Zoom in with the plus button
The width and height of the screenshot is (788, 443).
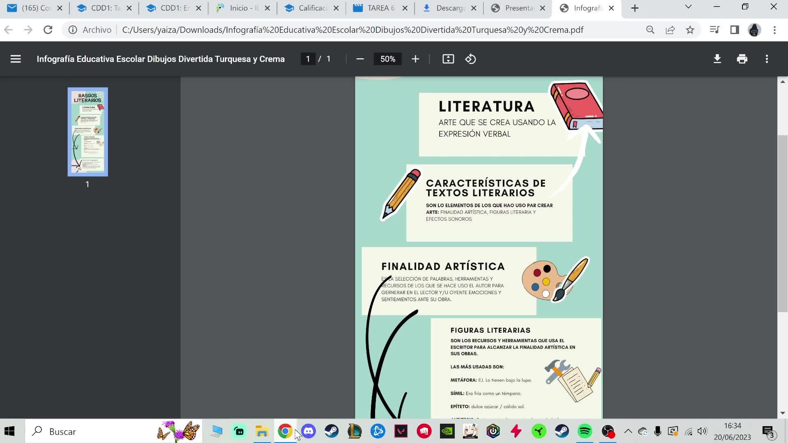point(415,59)
